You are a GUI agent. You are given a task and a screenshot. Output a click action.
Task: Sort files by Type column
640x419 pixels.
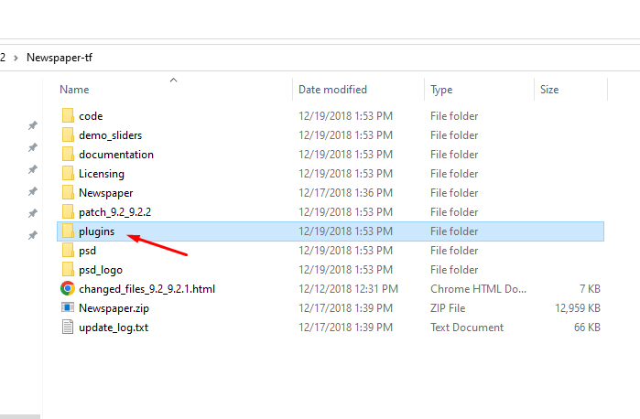pyautogui.click(x=441, y=90)
